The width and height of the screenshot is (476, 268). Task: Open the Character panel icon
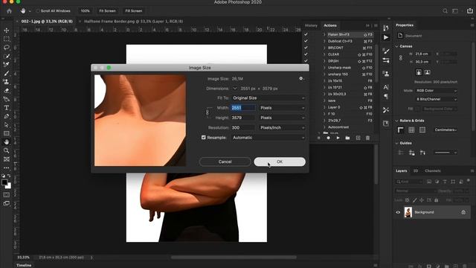[x=386, y=87]
